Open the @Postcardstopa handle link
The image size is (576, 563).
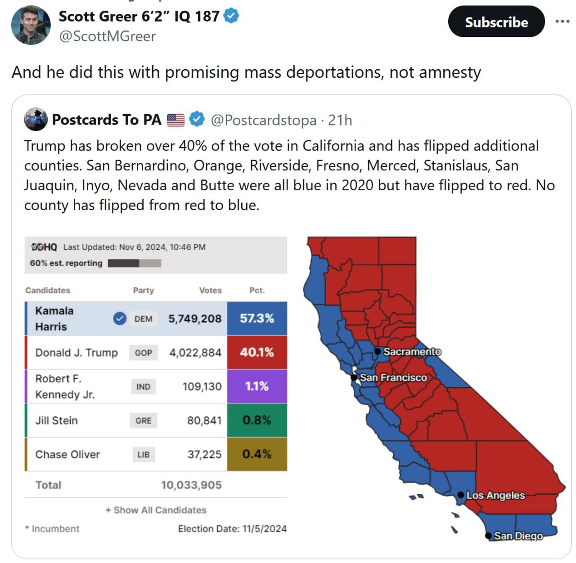[x=263, y=120]
